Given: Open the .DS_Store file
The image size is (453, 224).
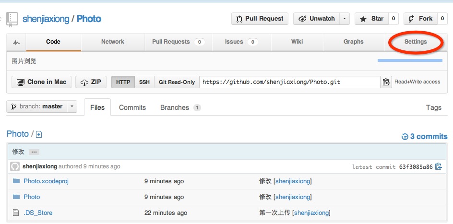Looking at the screenshot, I should coord(38,213).
